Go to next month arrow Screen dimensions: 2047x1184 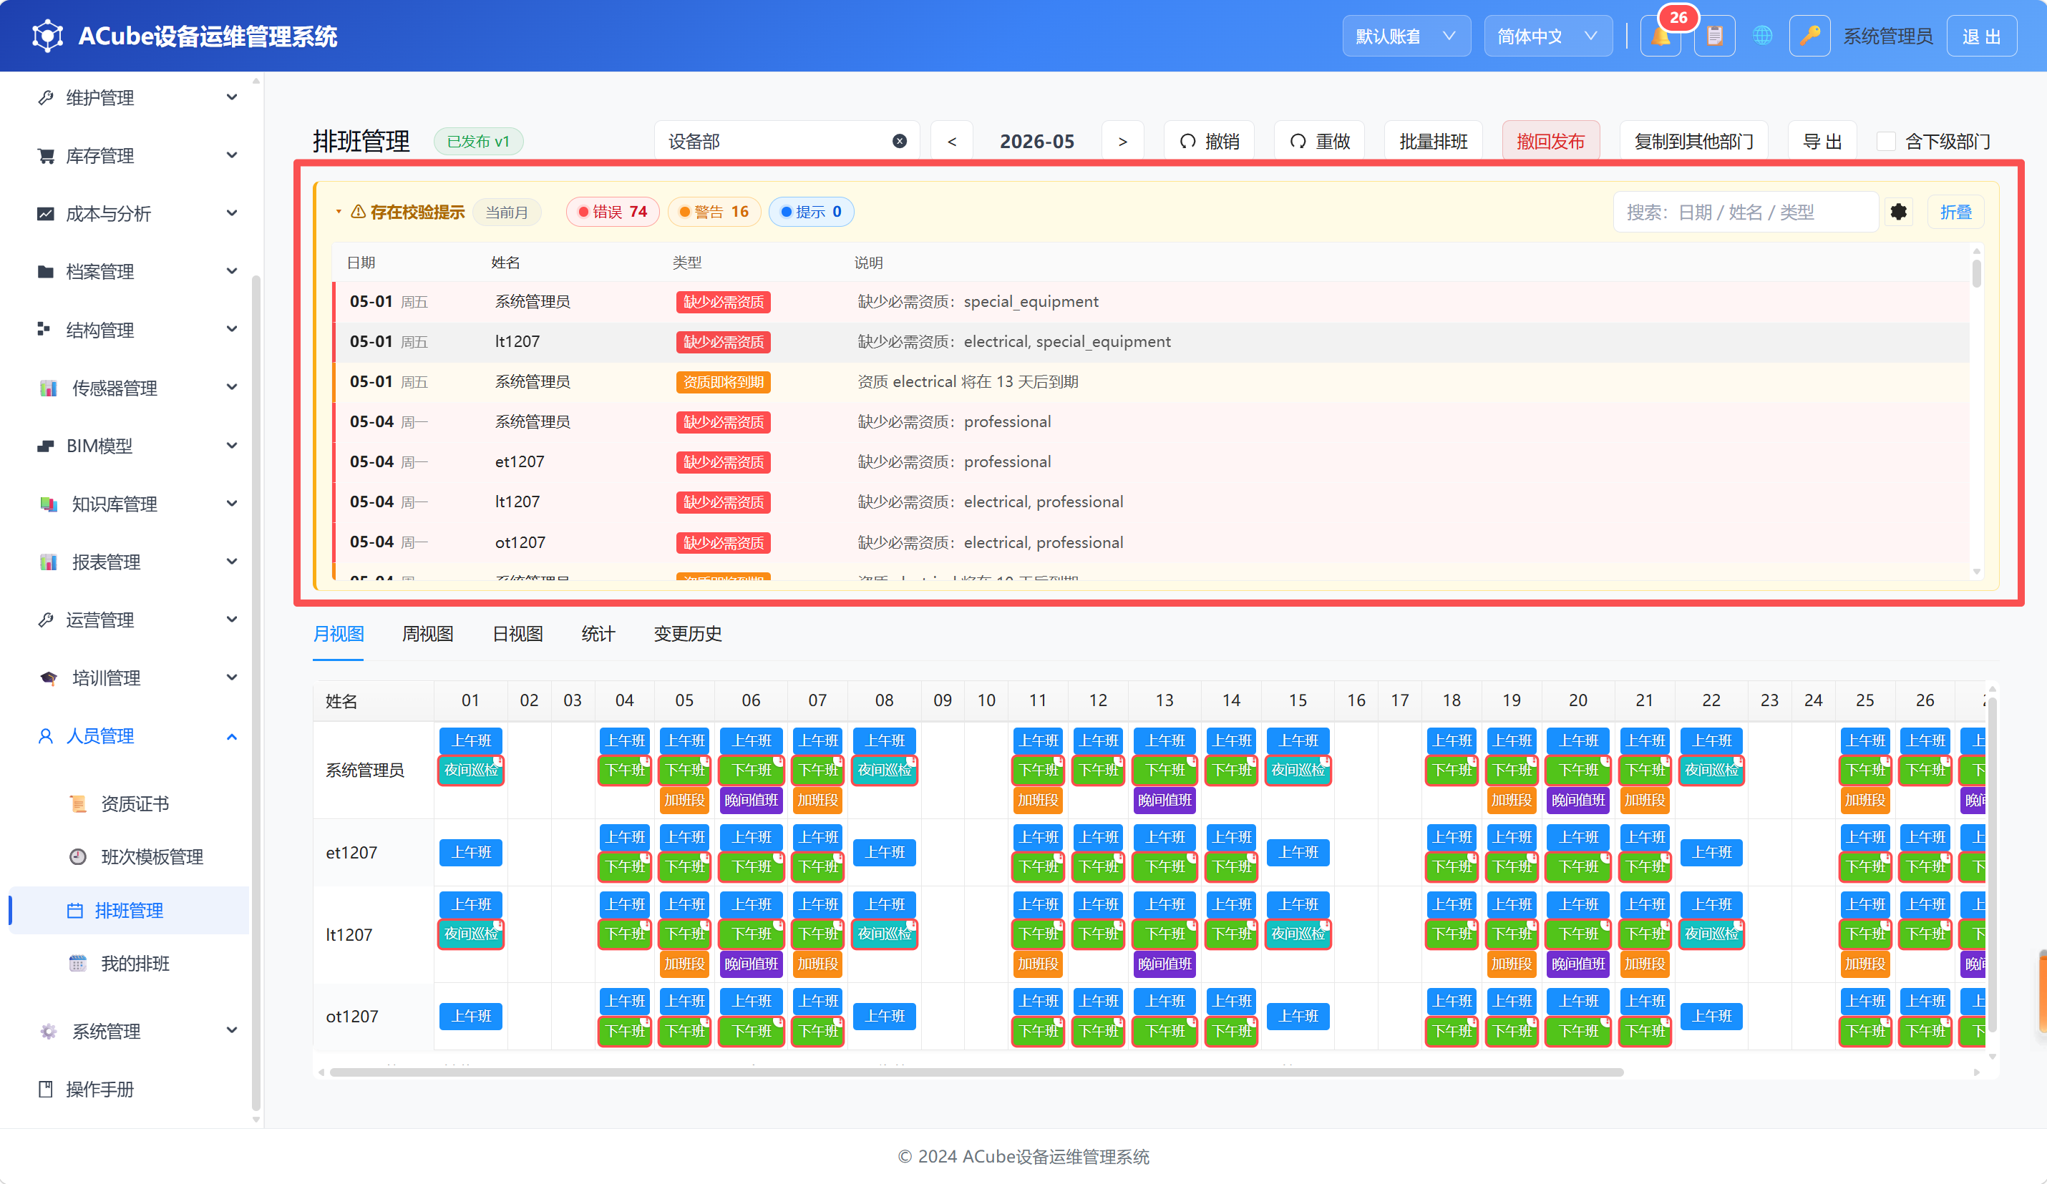point(1122,142)
